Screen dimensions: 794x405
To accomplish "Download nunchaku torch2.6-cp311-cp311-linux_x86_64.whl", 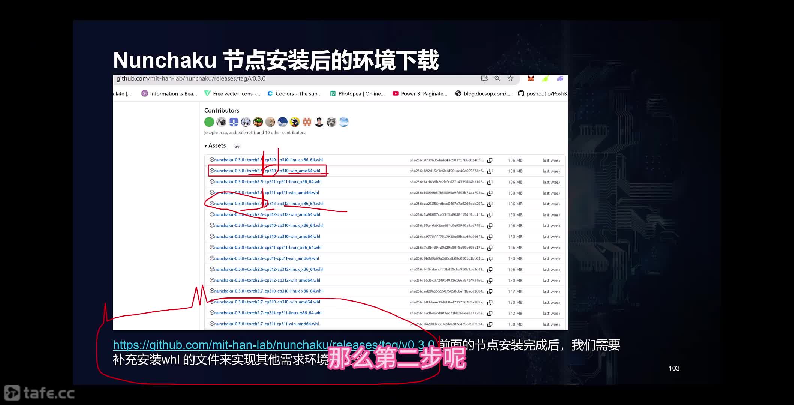I will click(x=268, y=247).
